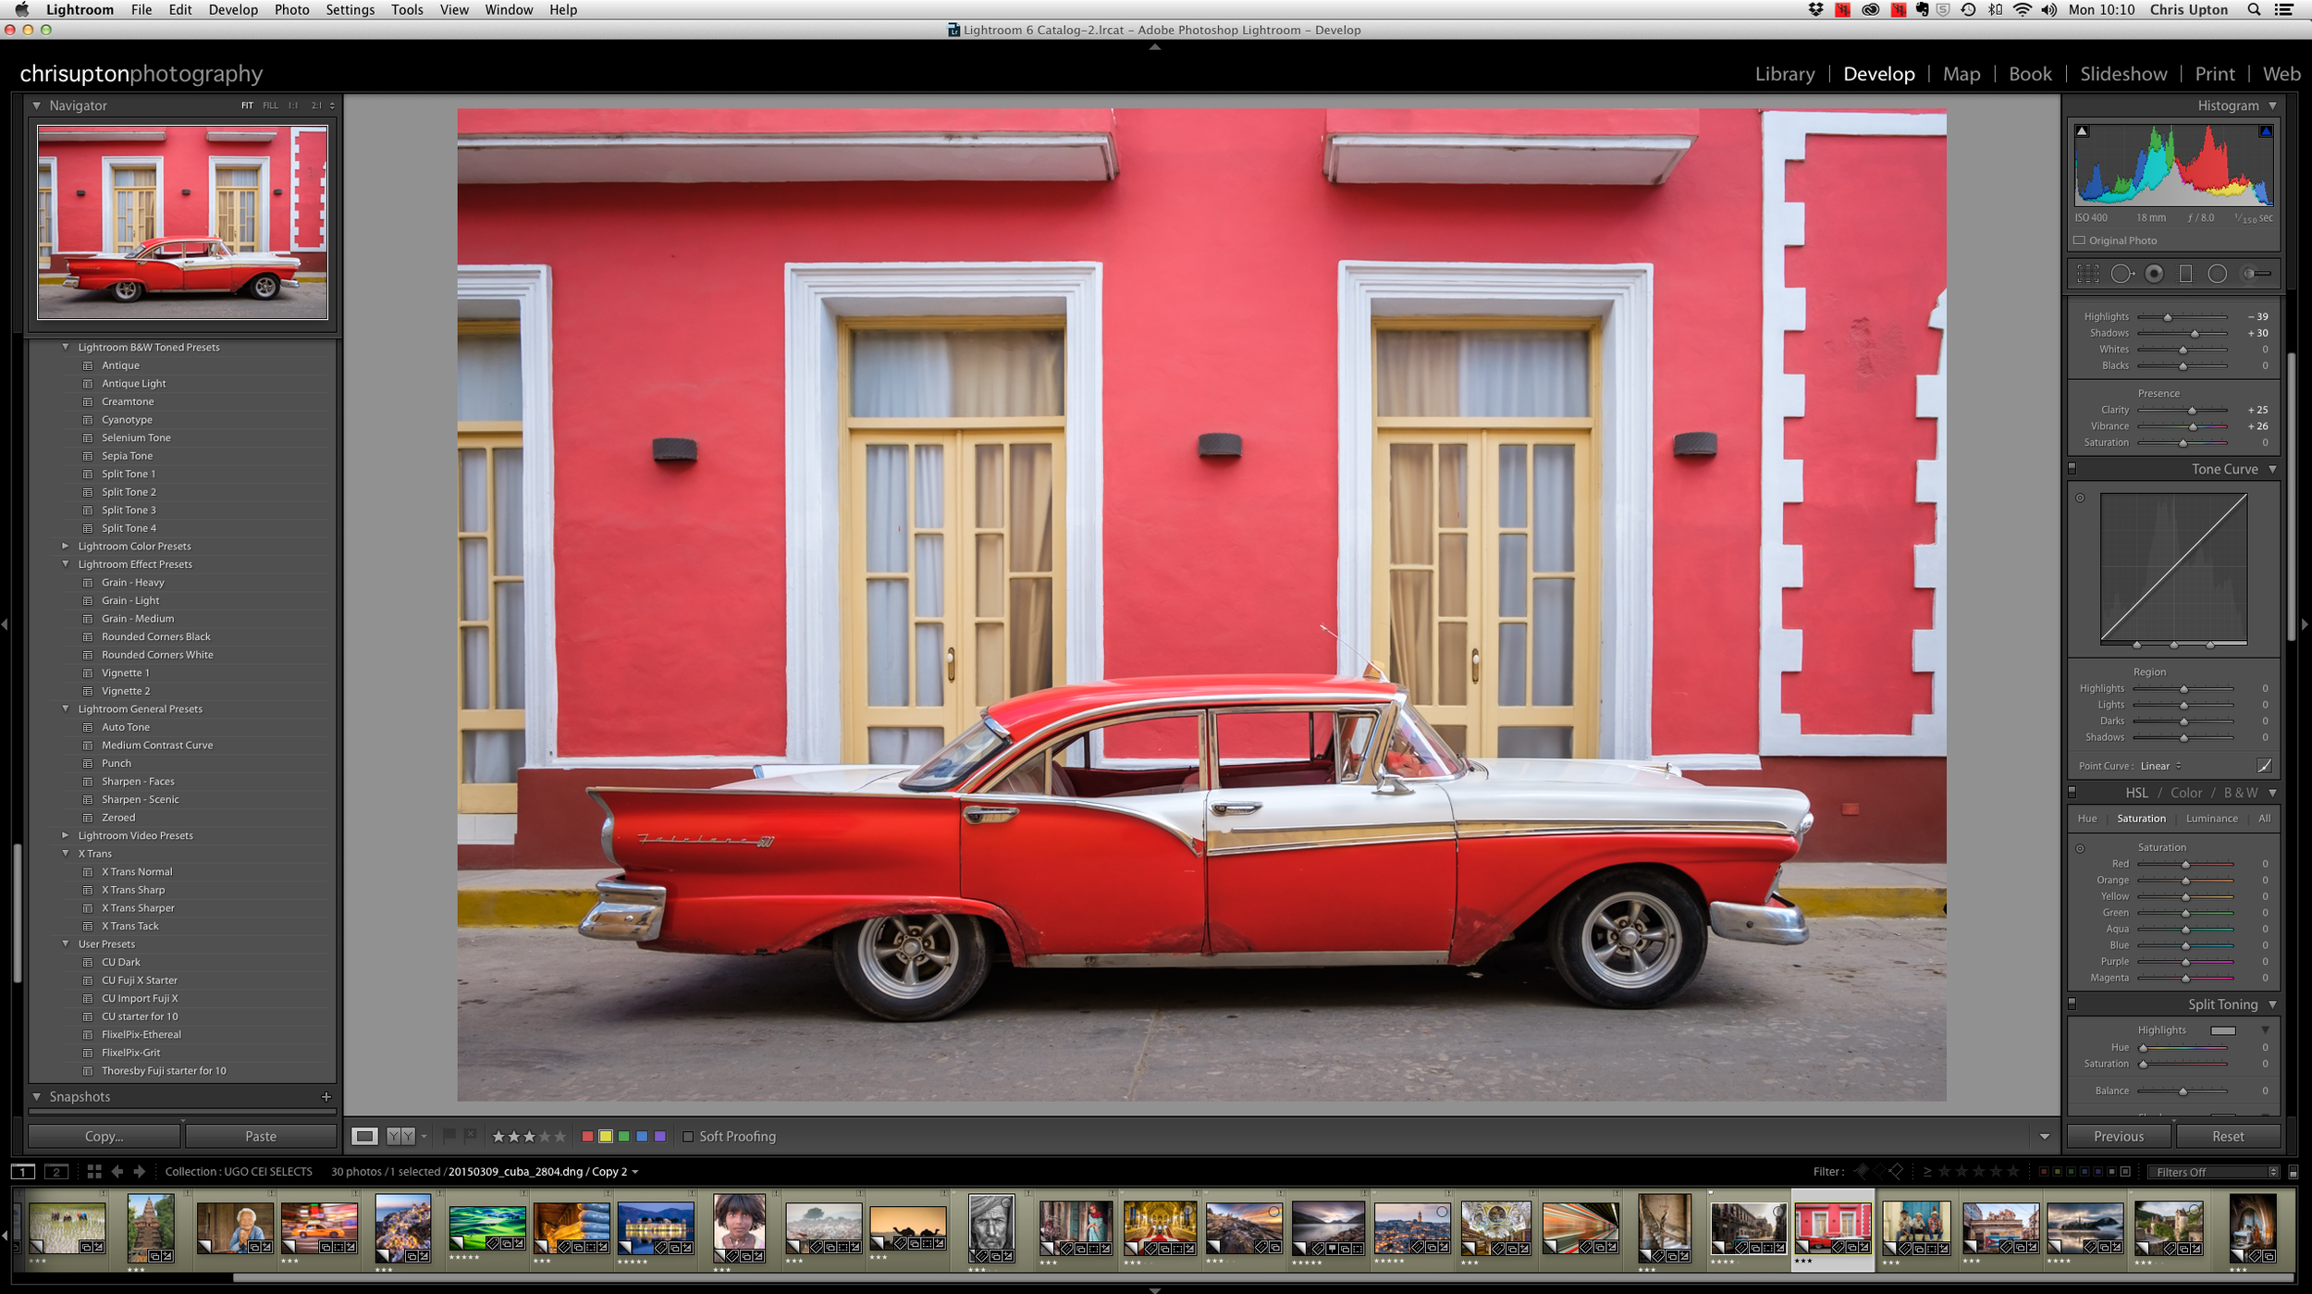This screenshot has height=1294, width=2312.
Task: Toggle highlight clipping indicator in histogram
Action: (x=2266, y=131)
